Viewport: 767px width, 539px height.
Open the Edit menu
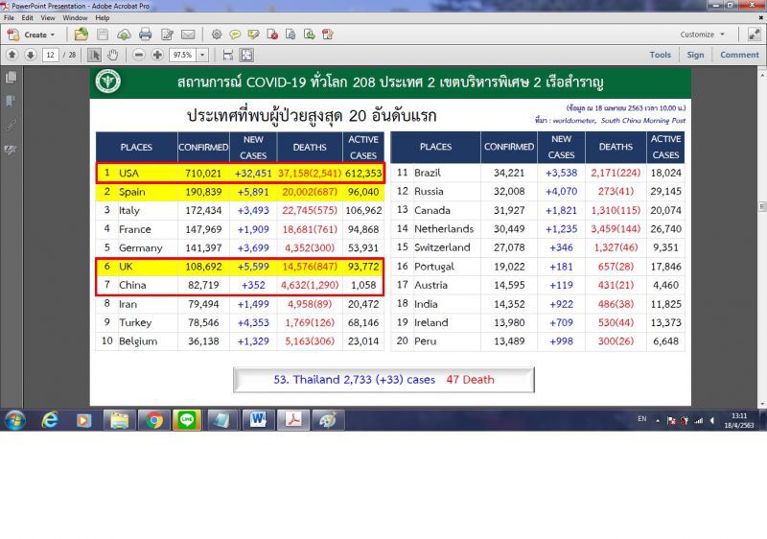coord(28,17)
